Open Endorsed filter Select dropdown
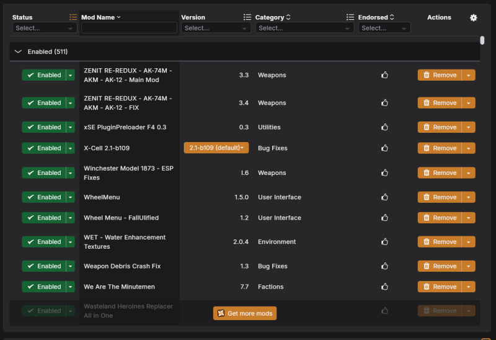 coord(384,28)
